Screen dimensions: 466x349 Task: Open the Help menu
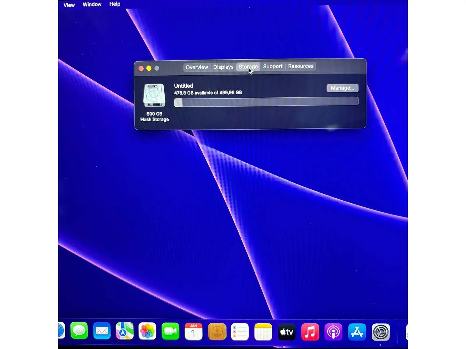coord(115,4)
